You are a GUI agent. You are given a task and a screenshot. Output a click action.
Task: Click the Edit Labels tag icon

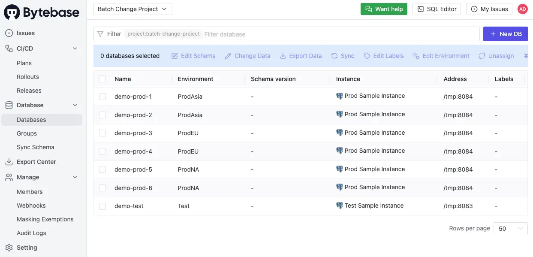367,56
